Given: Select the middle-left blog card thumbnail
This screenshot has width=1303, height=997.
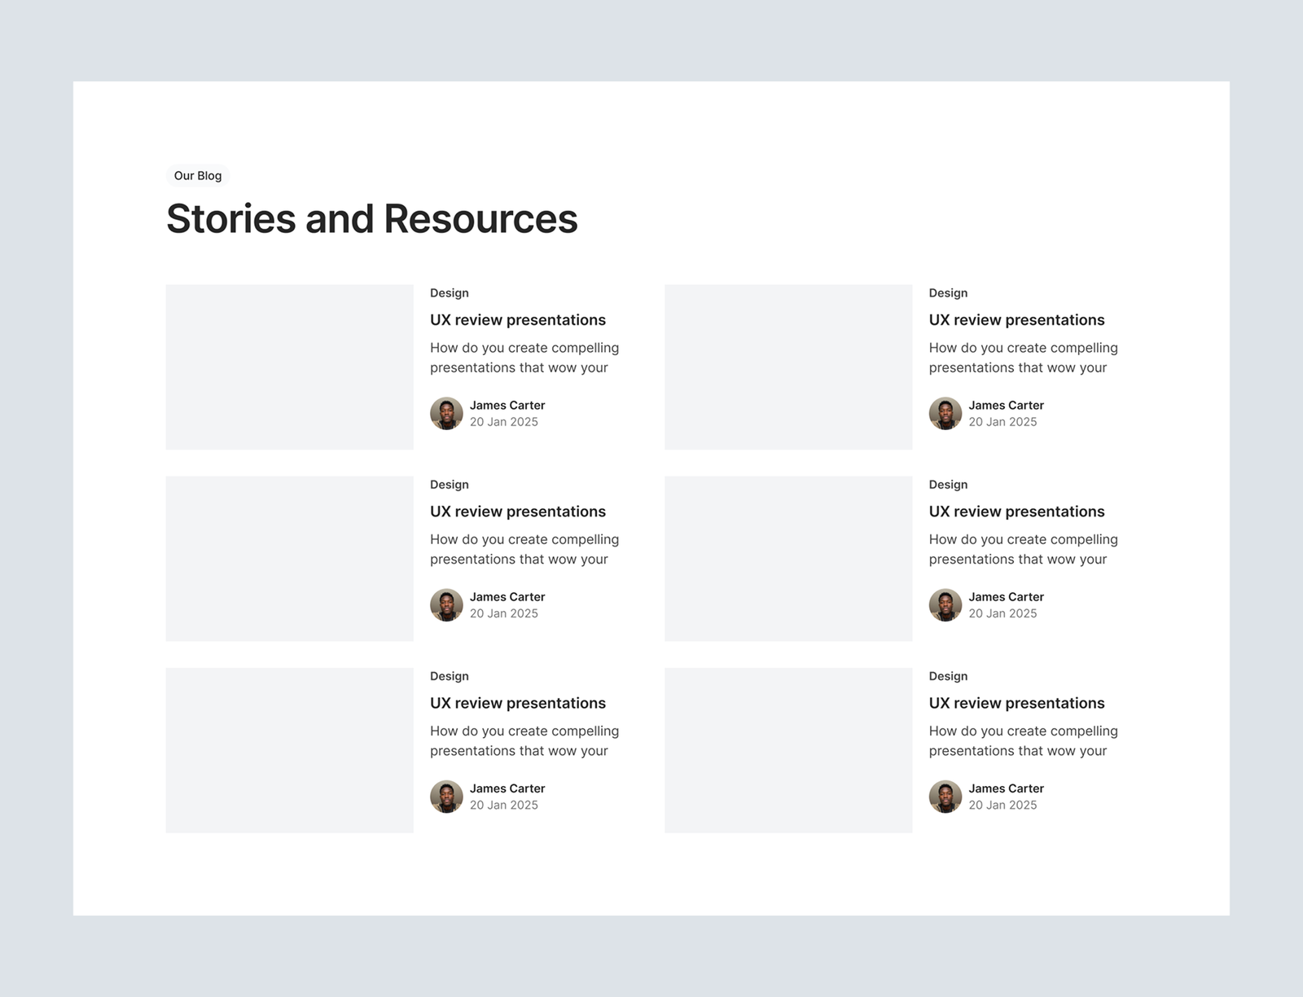Looking at the screenshot, I should coord(289,558).
